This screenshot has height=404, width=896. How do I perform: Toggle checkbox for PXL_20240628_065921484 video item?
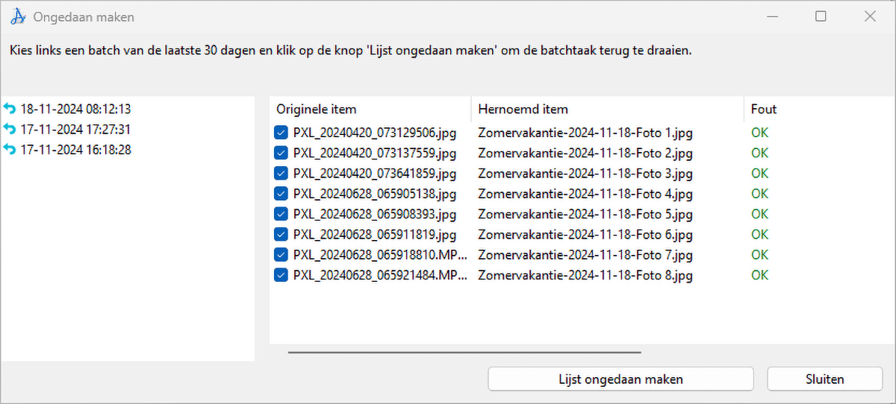click(281, 275)
